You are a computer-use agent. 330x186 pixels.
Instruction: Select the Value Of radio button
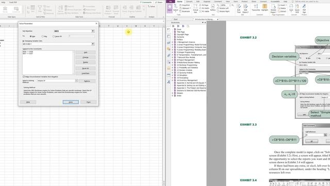point(54,37)
